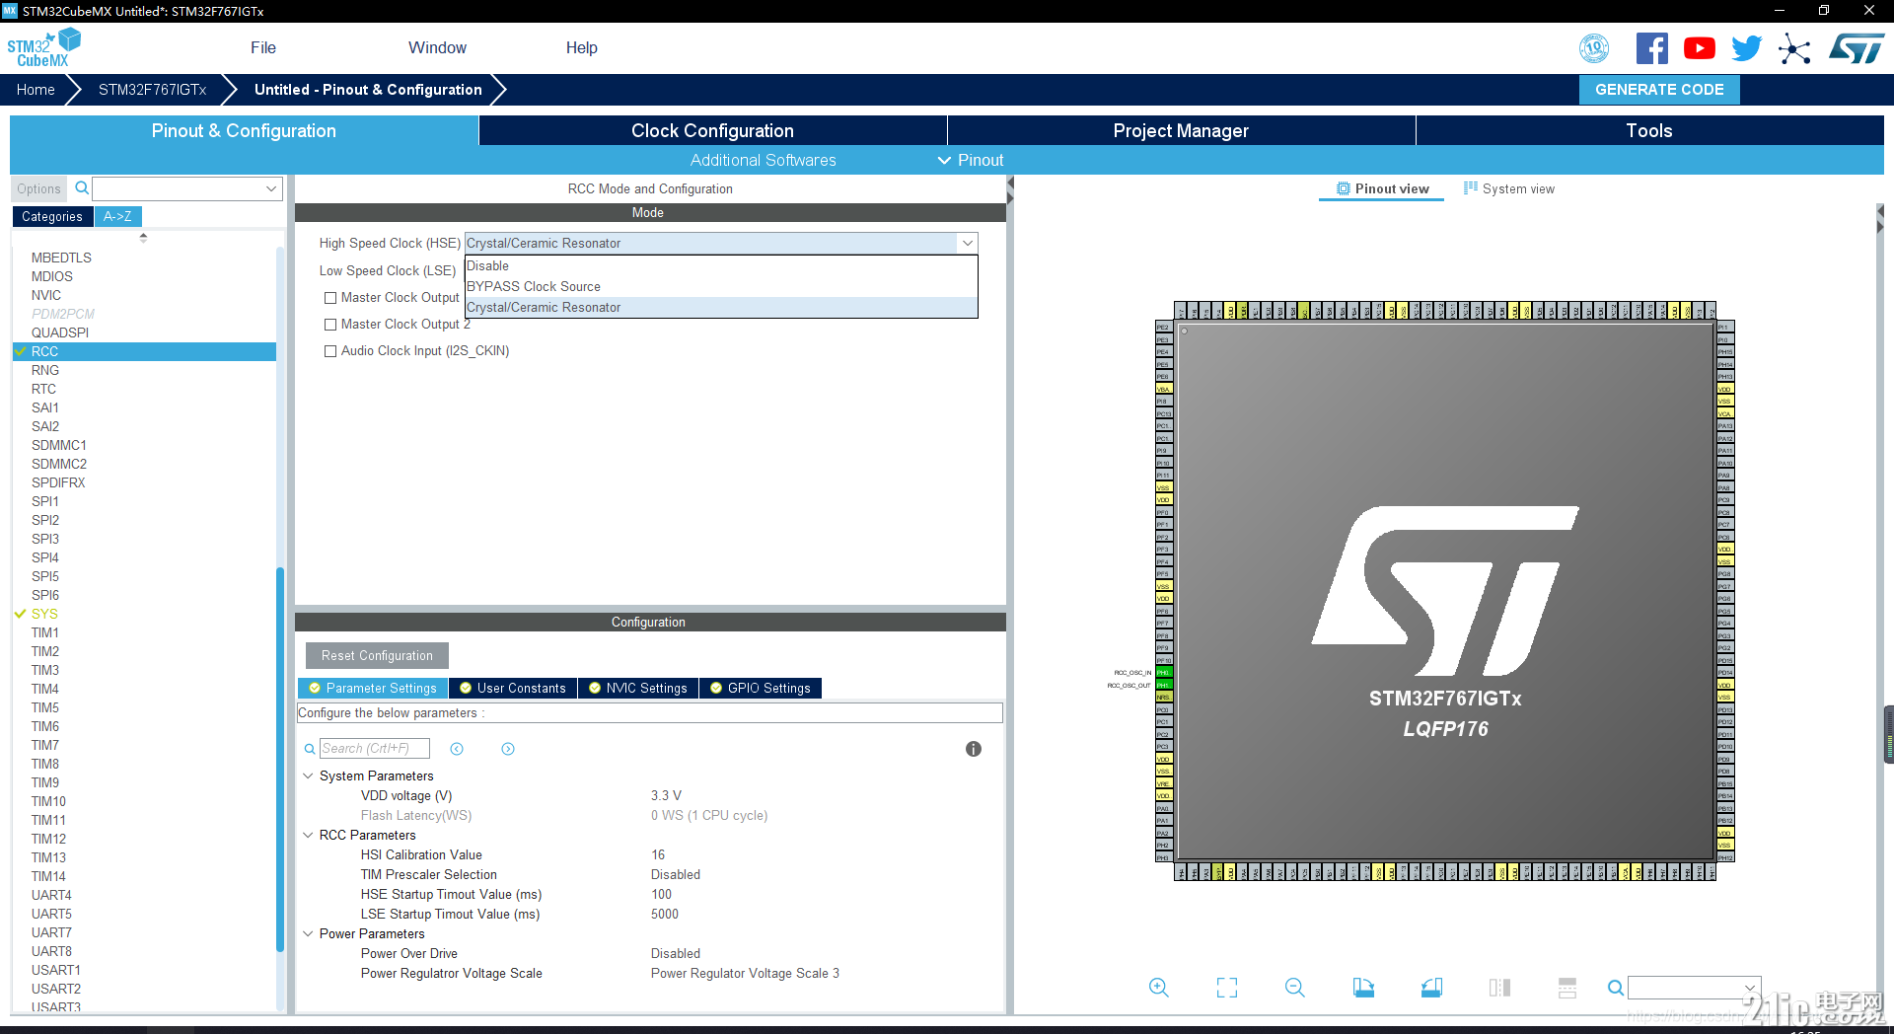Viewport: 1894px width, 1034px height.
Task: Click the VDD voltage value 3.3 V
Action: 666,796
